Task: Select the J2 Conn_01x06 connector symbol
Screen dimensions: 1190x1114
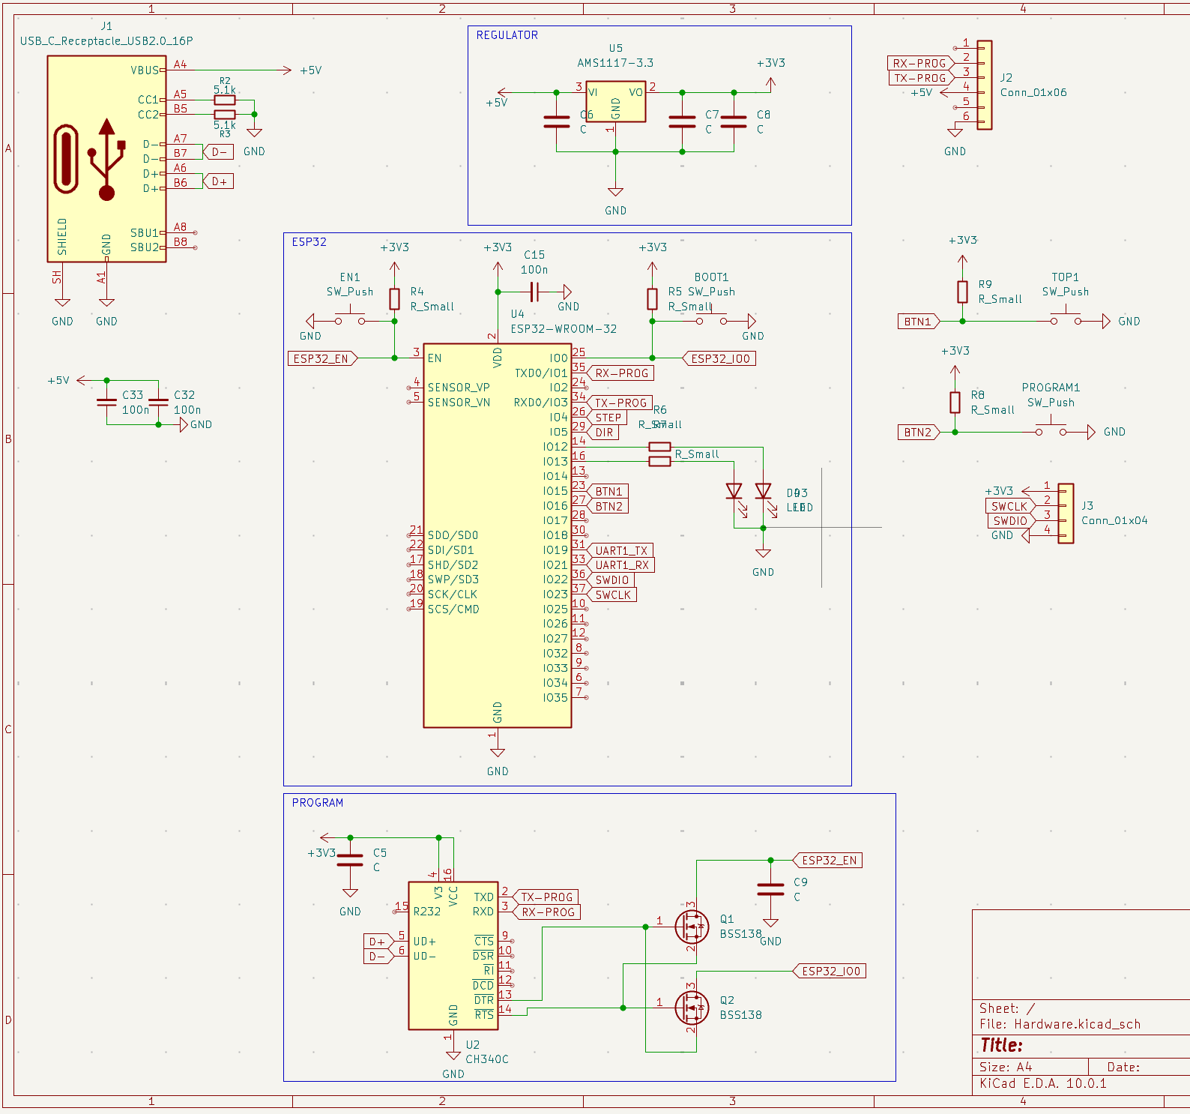Action: 984,85
